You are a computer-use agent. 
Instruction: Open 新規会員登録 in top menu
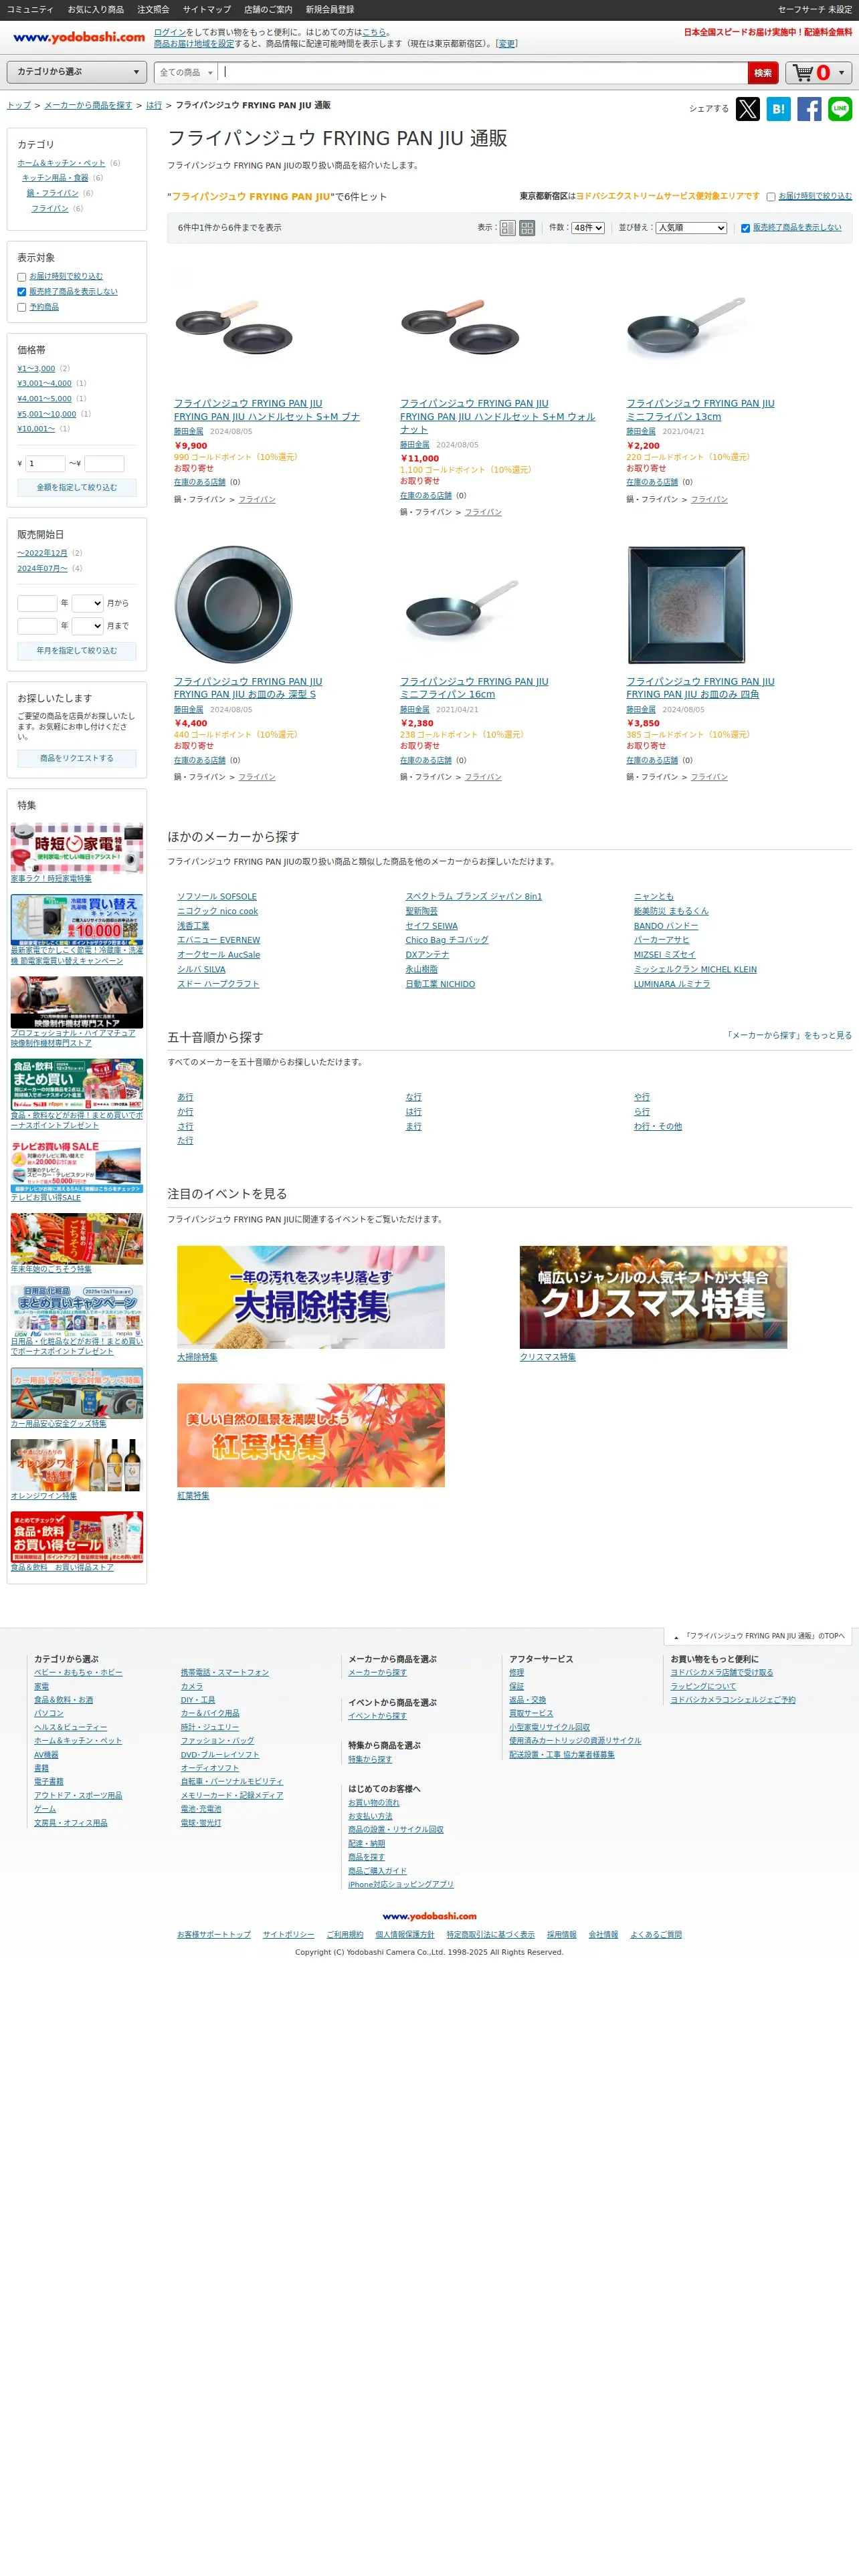point(330,9)
